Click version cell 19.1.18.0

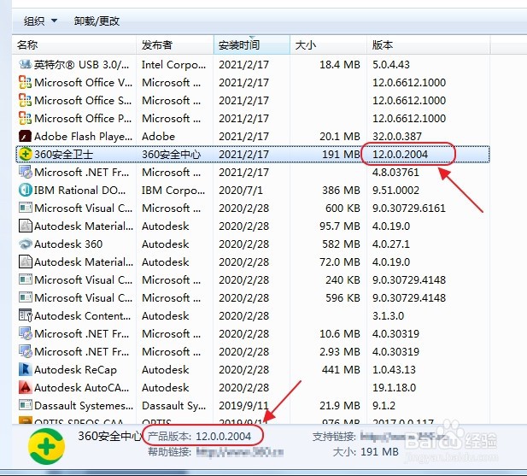pos(394,388)
